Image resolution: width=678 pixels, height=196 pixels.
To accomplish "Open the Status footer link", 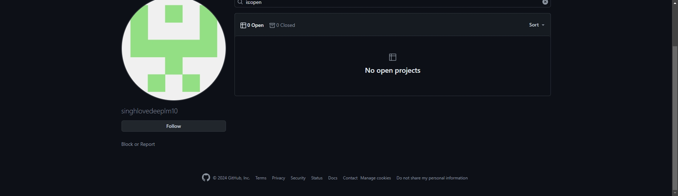I will click(317, 178).
